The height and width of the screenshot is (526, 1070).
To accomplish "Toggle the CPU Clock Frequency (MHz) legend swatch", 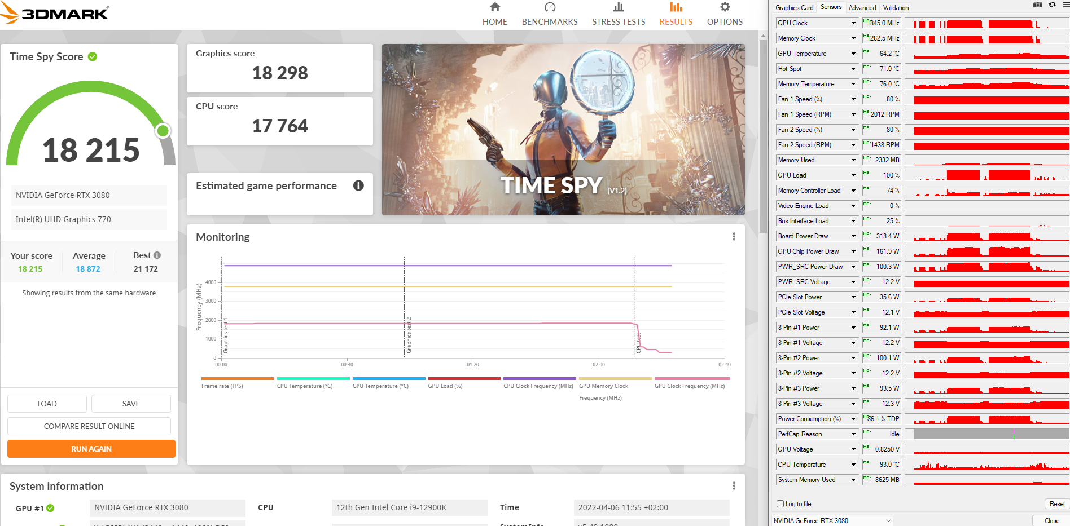I will click(540, 378).
